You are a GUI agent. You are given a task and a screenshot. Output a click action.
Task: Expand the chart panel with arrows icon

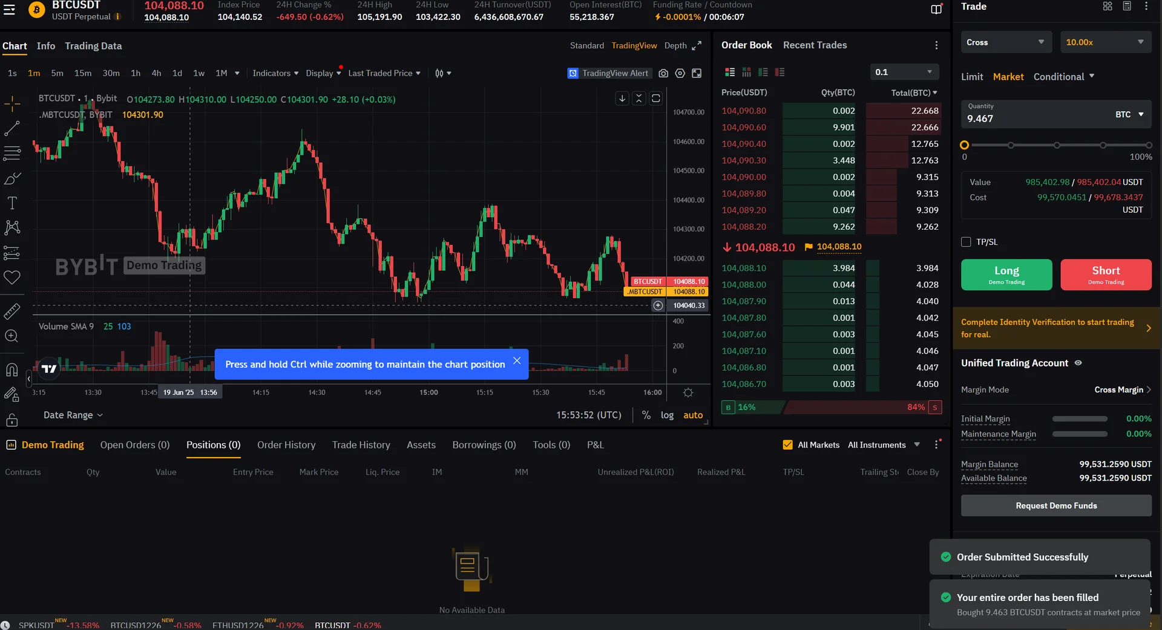click(x=697, y=45)
